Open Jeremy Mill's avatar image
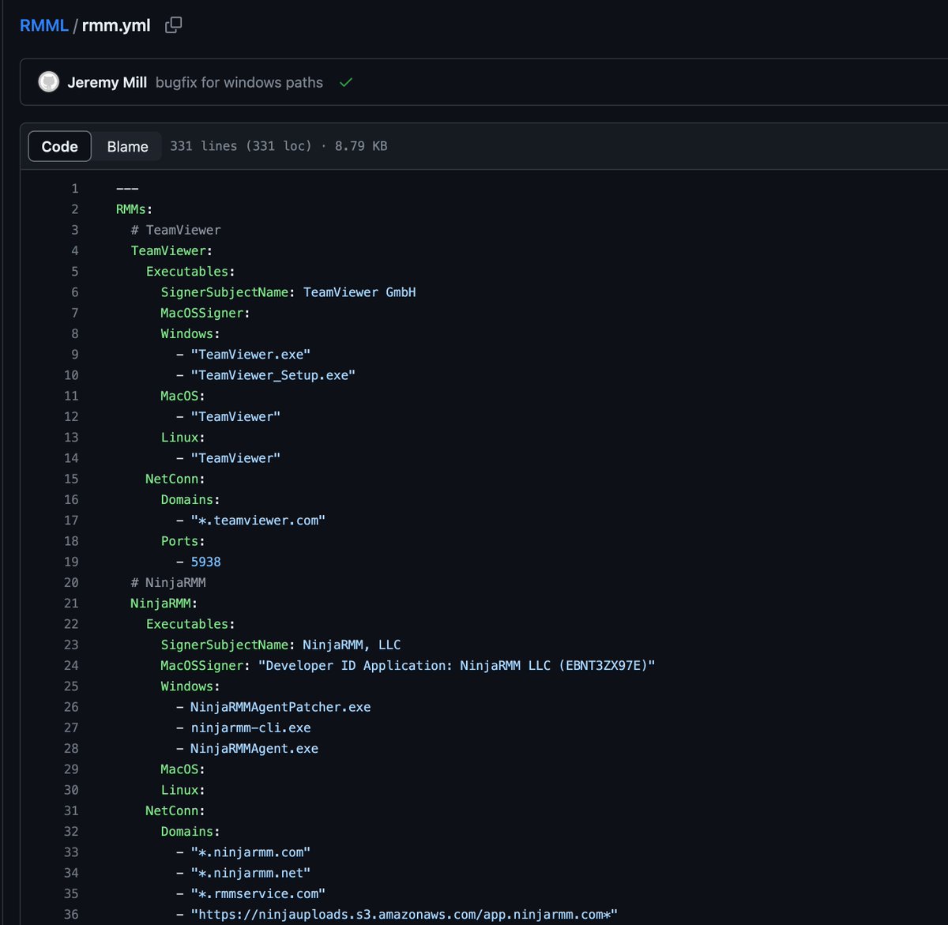This screenshot has width=948, height=925. tap(49, 82)
